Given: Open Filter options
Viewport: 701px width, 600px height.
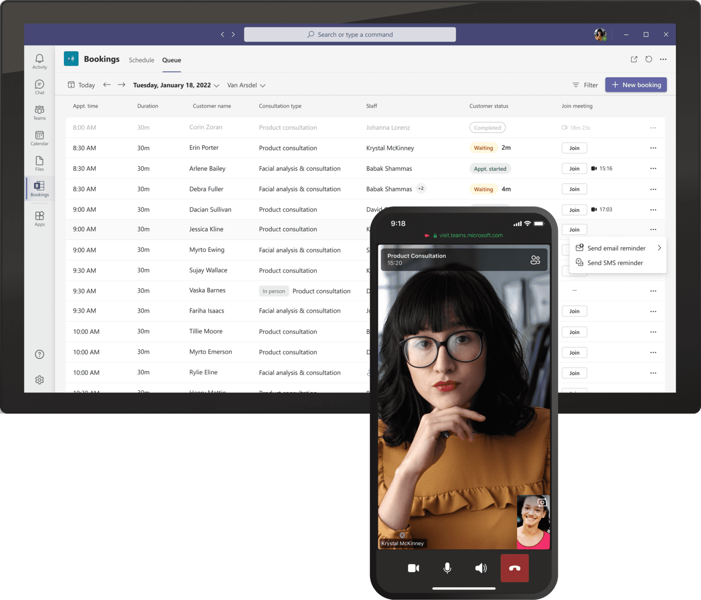Looking at the screenshot, I should pos(585,85).
